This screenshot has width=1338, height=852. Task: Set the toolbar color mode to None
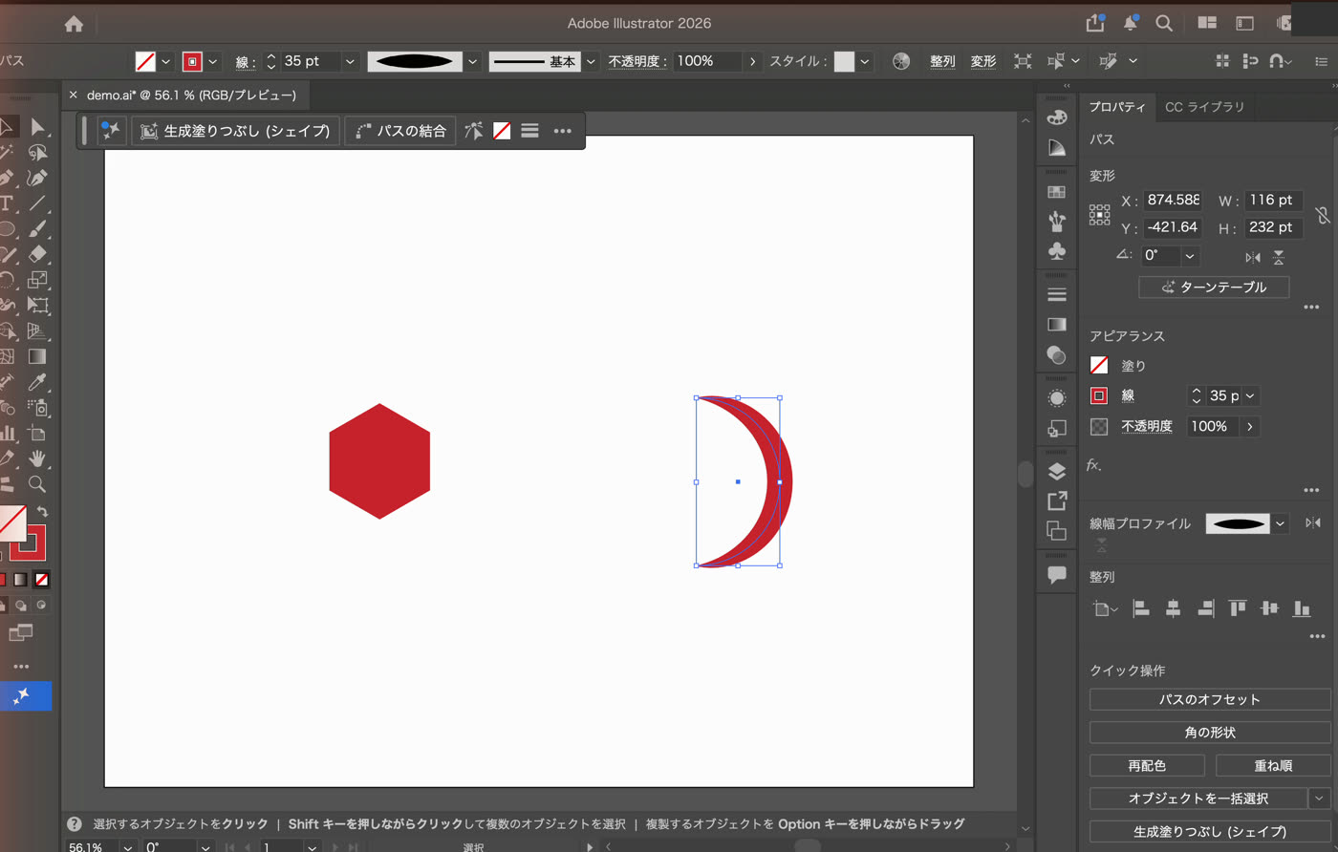point(42,580)
